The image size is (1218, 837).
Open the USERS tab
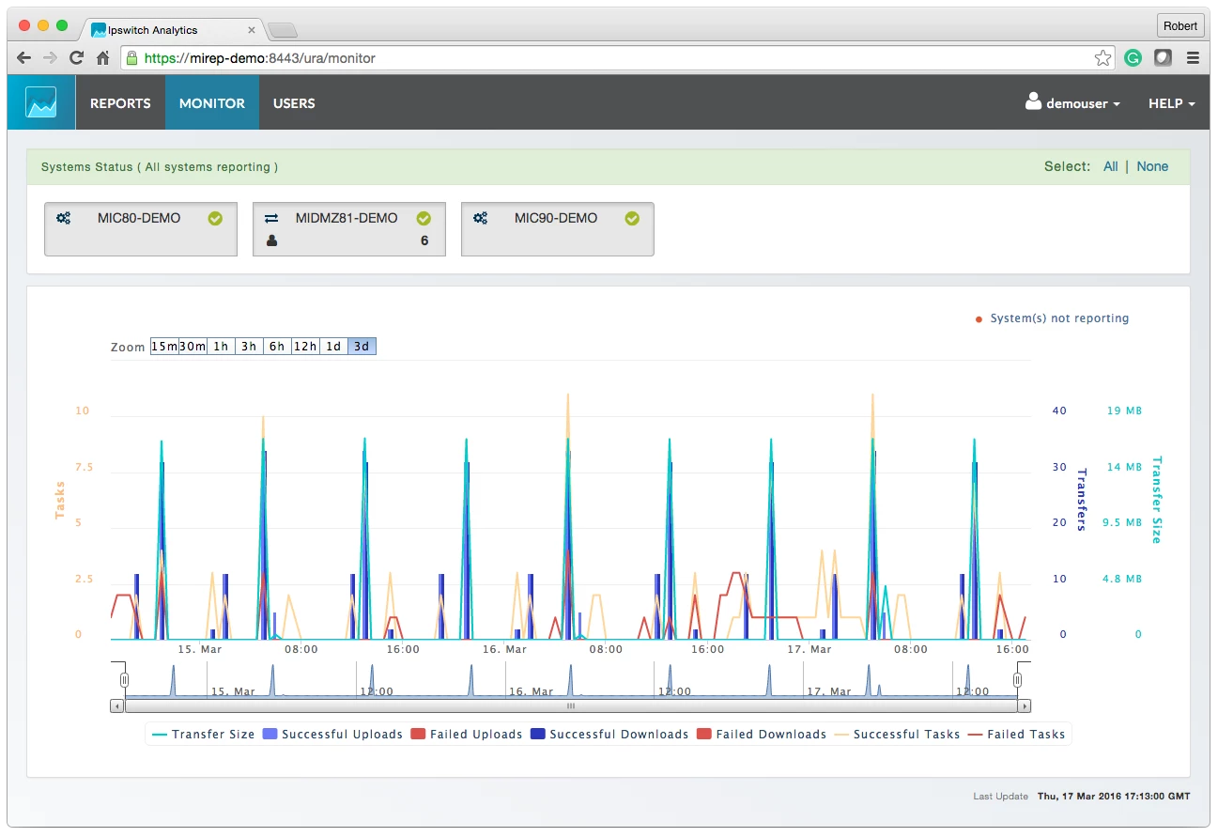coord(294,103)
